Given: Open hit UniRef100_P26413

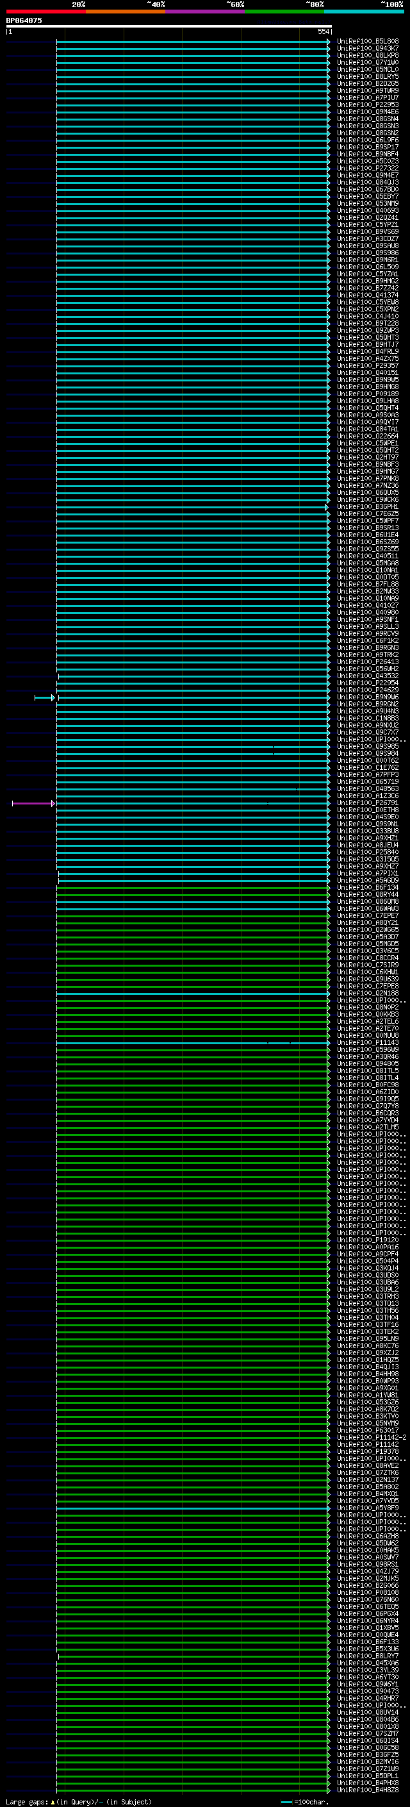Looking at the screenshot, I should pos(368,662).
